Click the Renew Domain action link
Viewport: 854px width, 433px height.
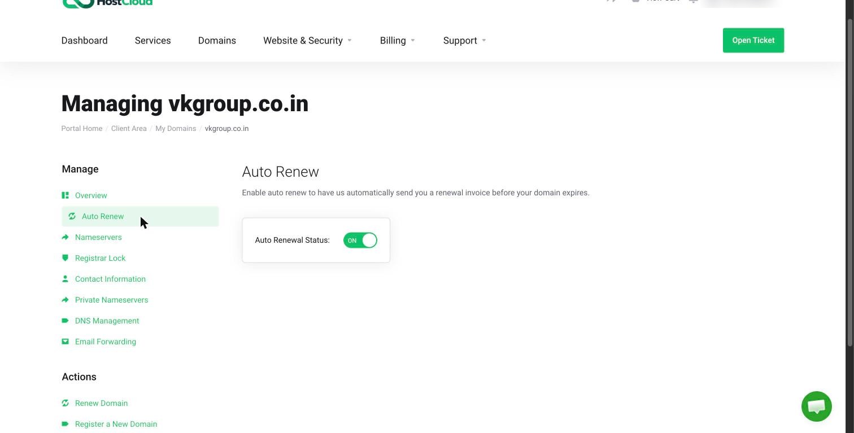[102, 403]
